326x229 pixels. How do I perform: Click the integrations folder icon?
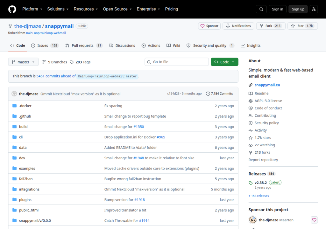(14, 189)
